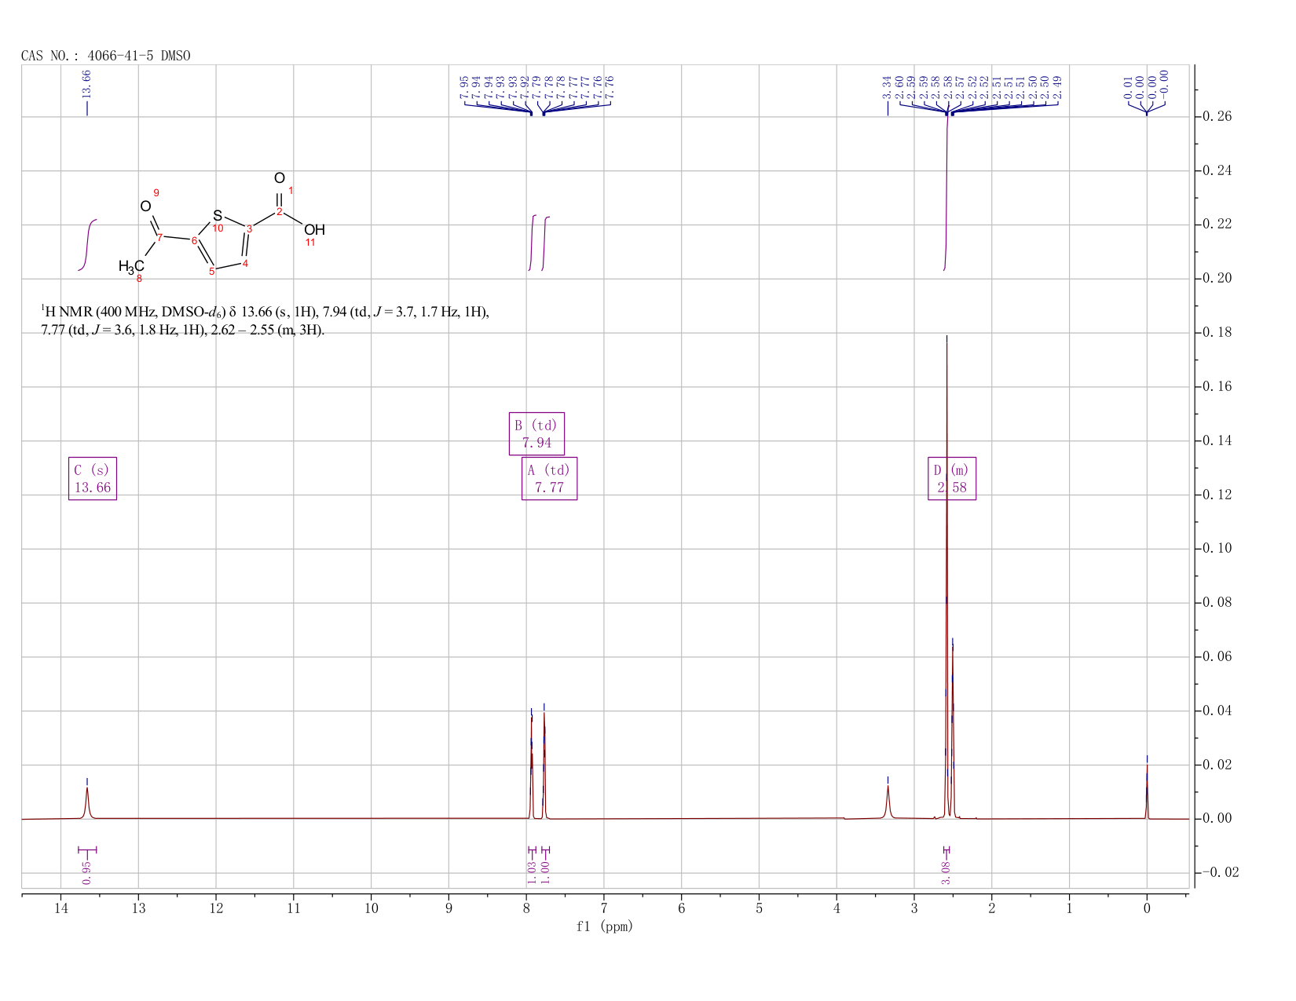1296x1001 pixels.
Task: Click the 7.92 peak label at top
Action: [525, 87]
